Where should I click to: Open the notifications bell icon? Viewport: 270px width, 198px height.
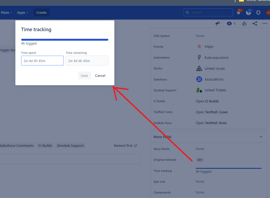[239, 13]
